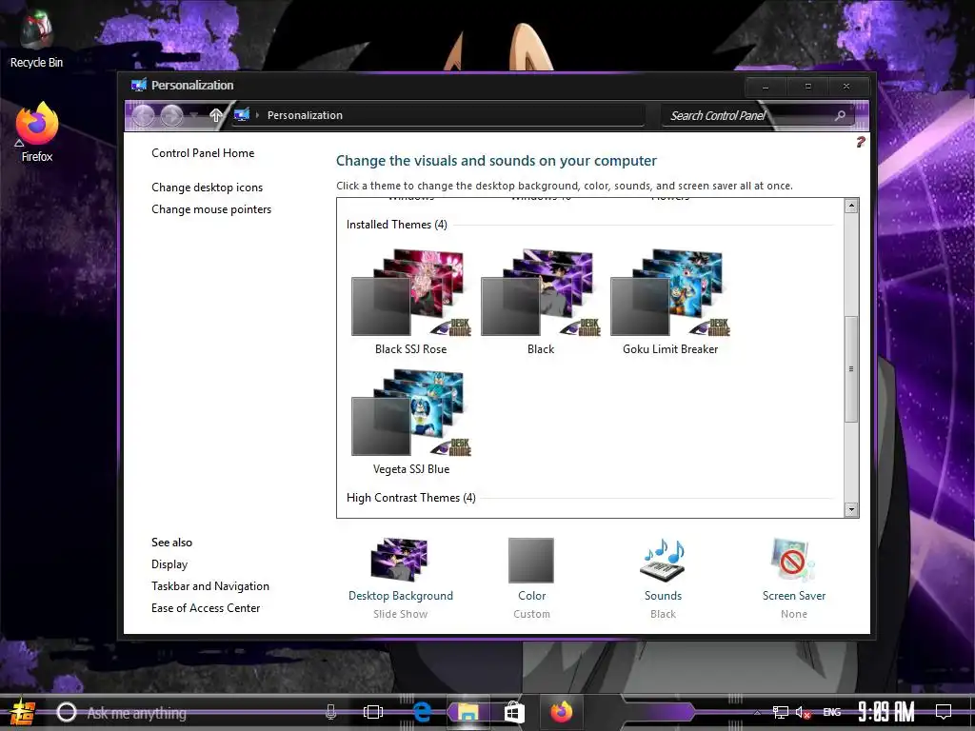Click the Cortana microphone icon
Screen dimensions: 975x731
click(x=330, y=712)
